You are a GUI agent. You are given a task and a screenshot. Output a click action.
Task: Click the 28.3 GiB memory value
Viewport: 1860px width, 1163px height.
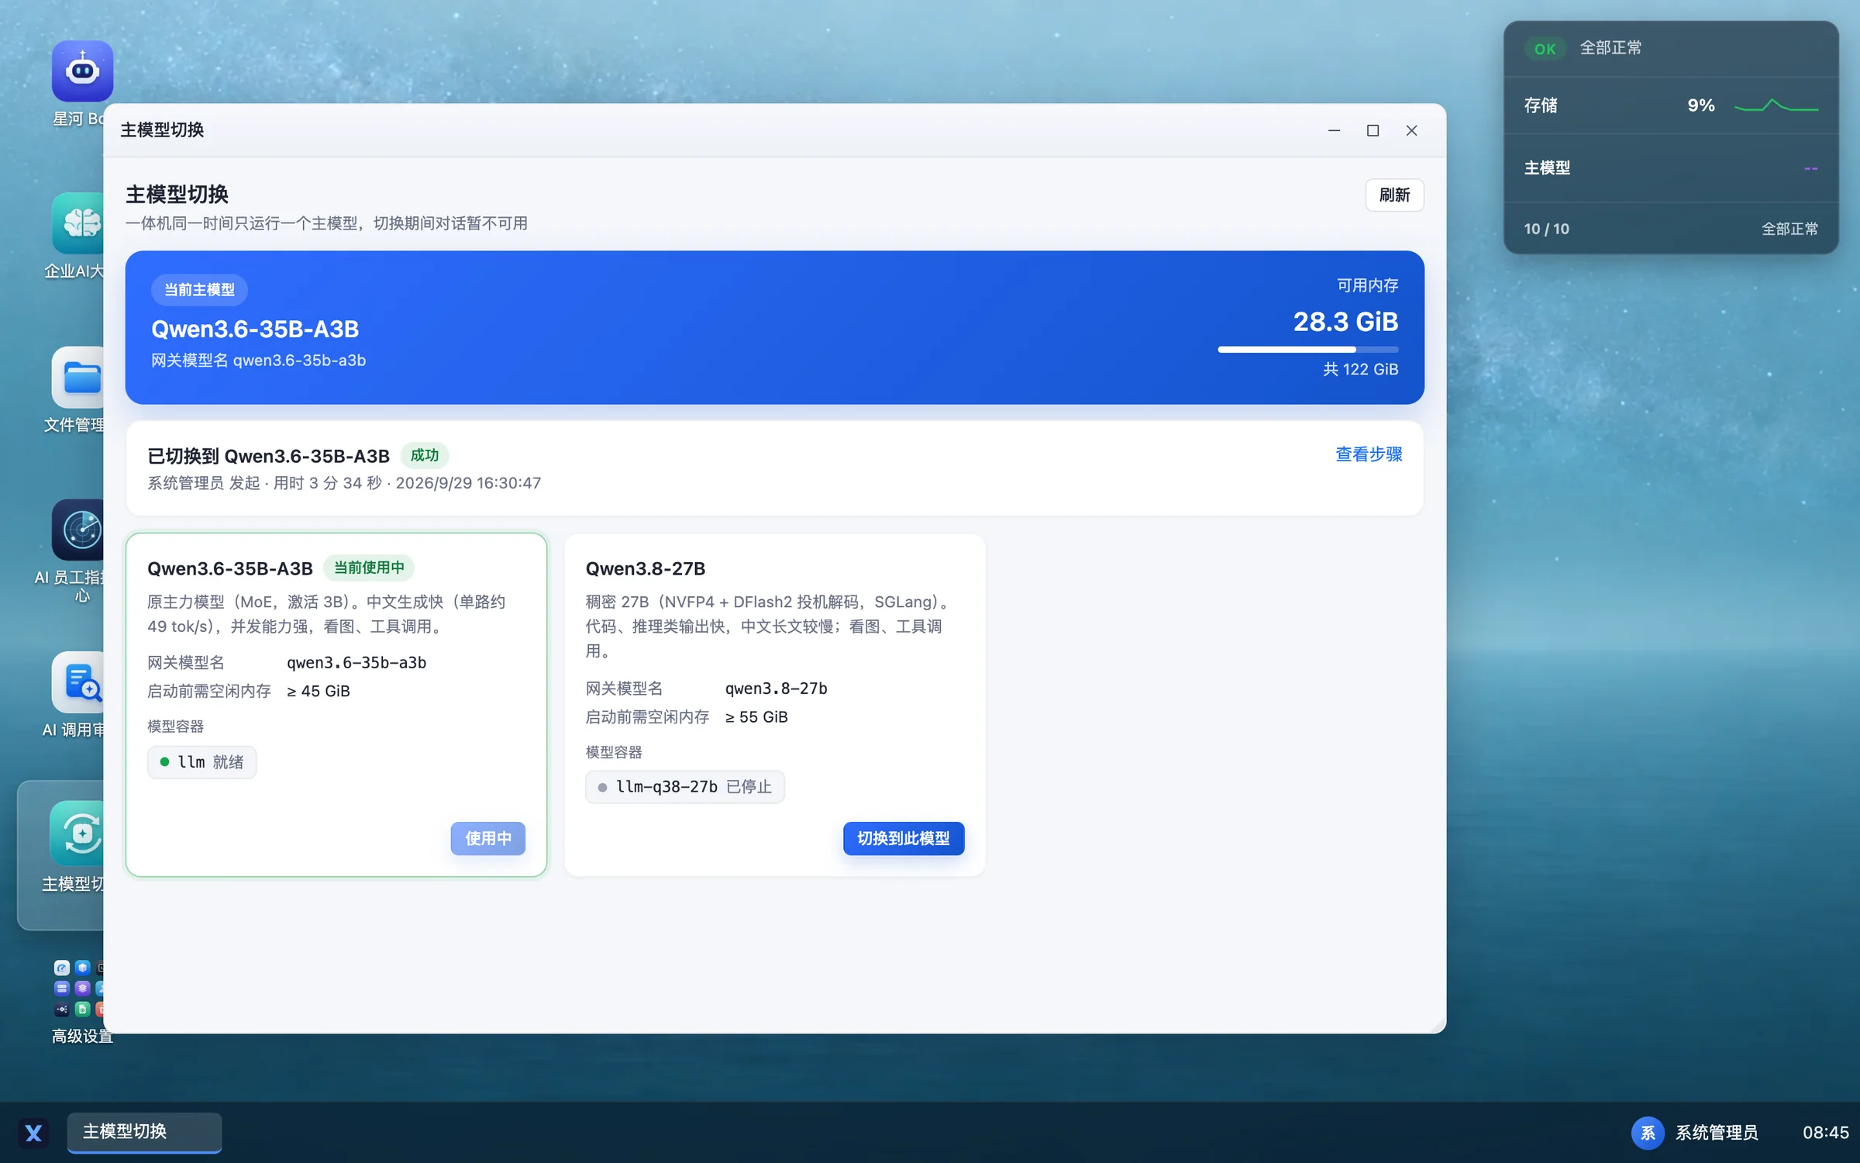[x=1345, y=322]
